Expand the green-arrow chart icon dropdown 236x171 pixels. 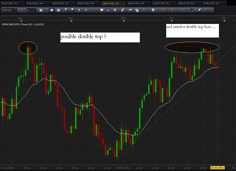pyautogui.click(x=158, y=10)
